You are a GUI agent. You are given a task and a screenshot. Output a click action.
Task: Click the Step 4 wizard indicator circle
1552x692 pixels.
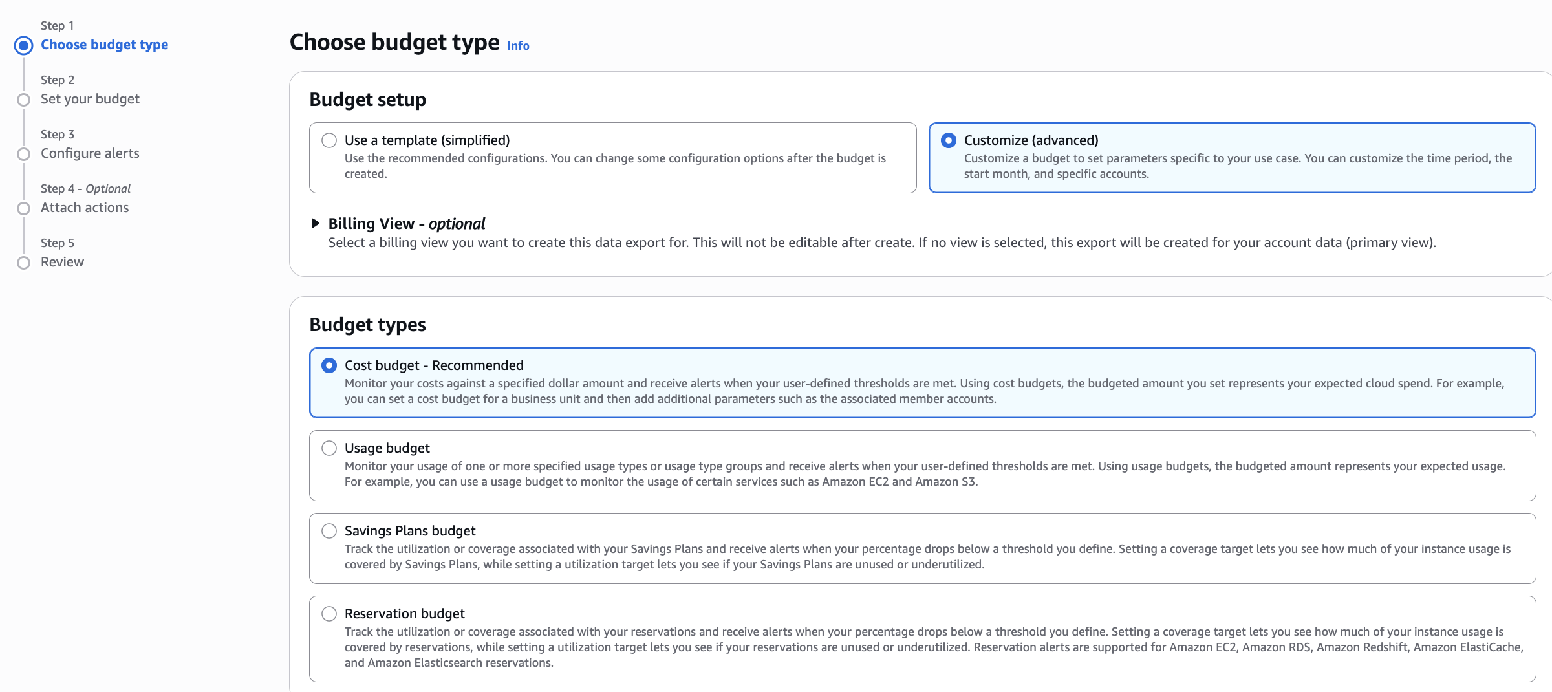24,208
